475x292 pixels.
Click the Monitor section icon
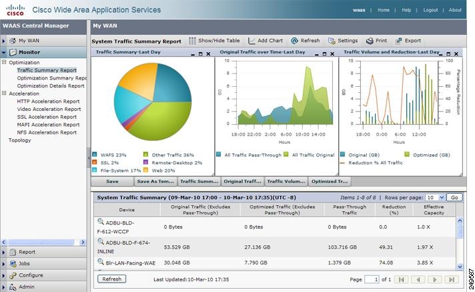13,52
